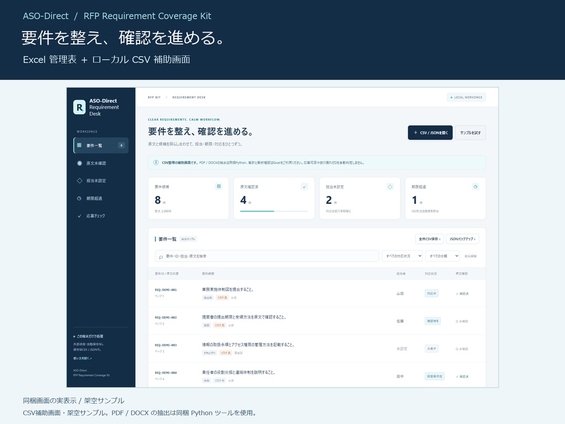Viewport: 565px width, 424px height.
Task: Click assignee 佐藤 in second row
Action: pos(400,321)
